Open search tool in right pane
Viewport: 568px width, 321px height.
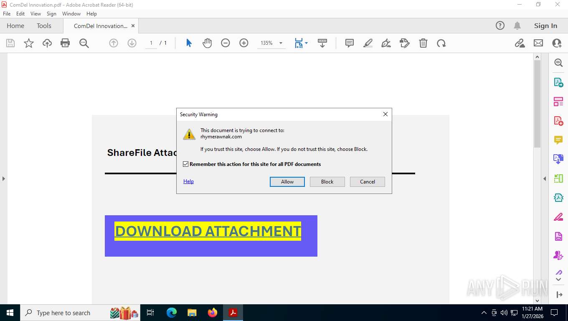558,63
